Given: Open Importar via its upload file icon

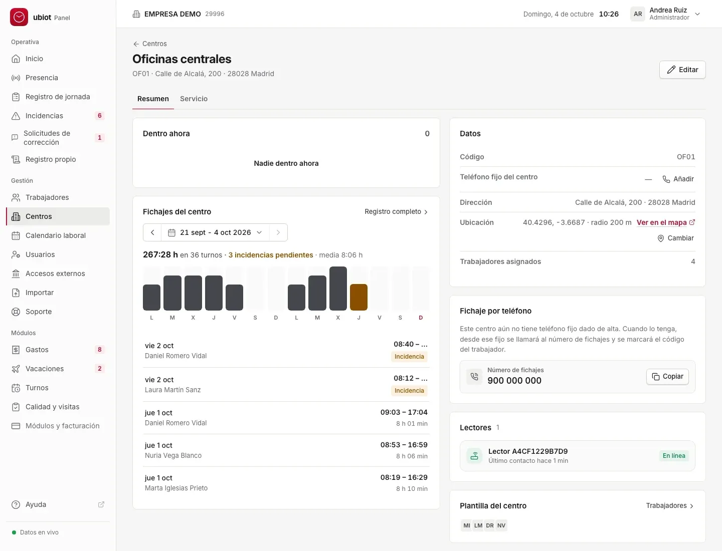Looking at the screenshot, I should click(x=16, y=293).
